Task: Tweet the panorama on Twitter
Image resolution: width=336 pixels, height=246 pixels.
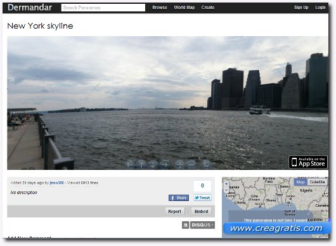Action: (x=202, y=198)
